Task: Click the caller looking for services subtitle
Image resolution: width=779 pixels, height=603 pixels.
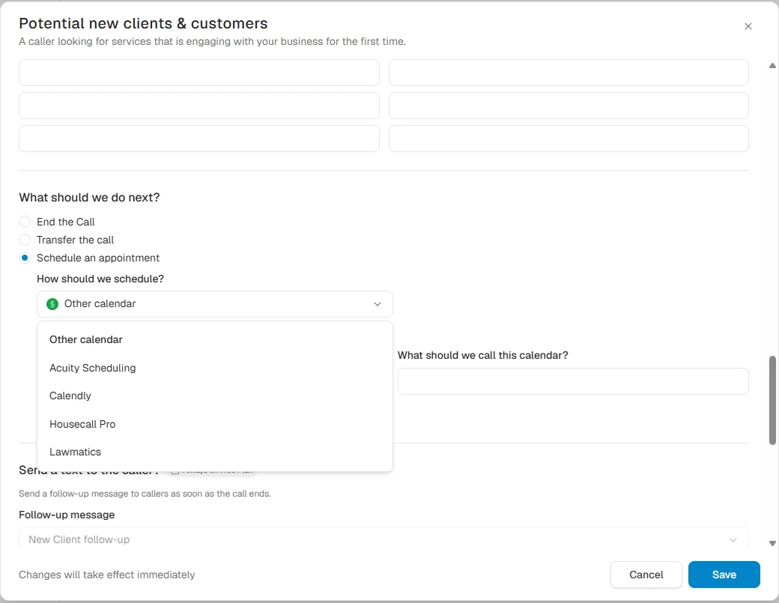Action: [x=212, y=42]
